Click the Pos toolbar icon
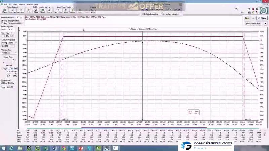The image size is (269, 151). (x=80, y=11)
